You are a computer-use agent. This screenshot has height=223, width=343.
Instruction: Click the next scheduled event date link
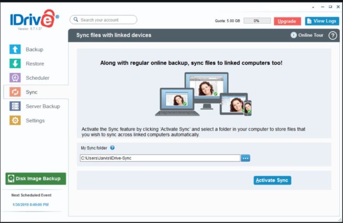pos(30,205)
